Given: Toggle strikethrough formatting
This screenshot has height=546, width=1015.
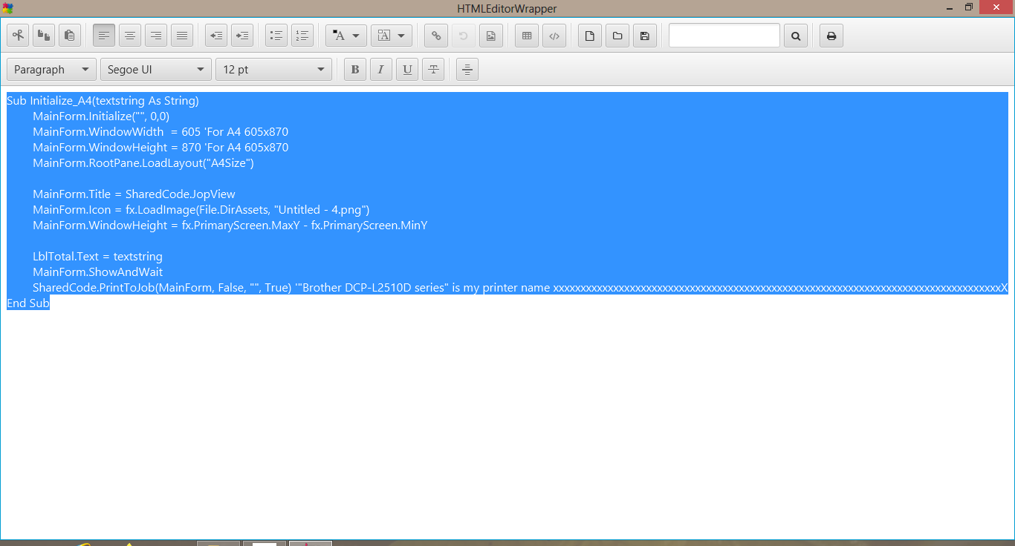Looking at the screenshot, I should pos(433,70).
